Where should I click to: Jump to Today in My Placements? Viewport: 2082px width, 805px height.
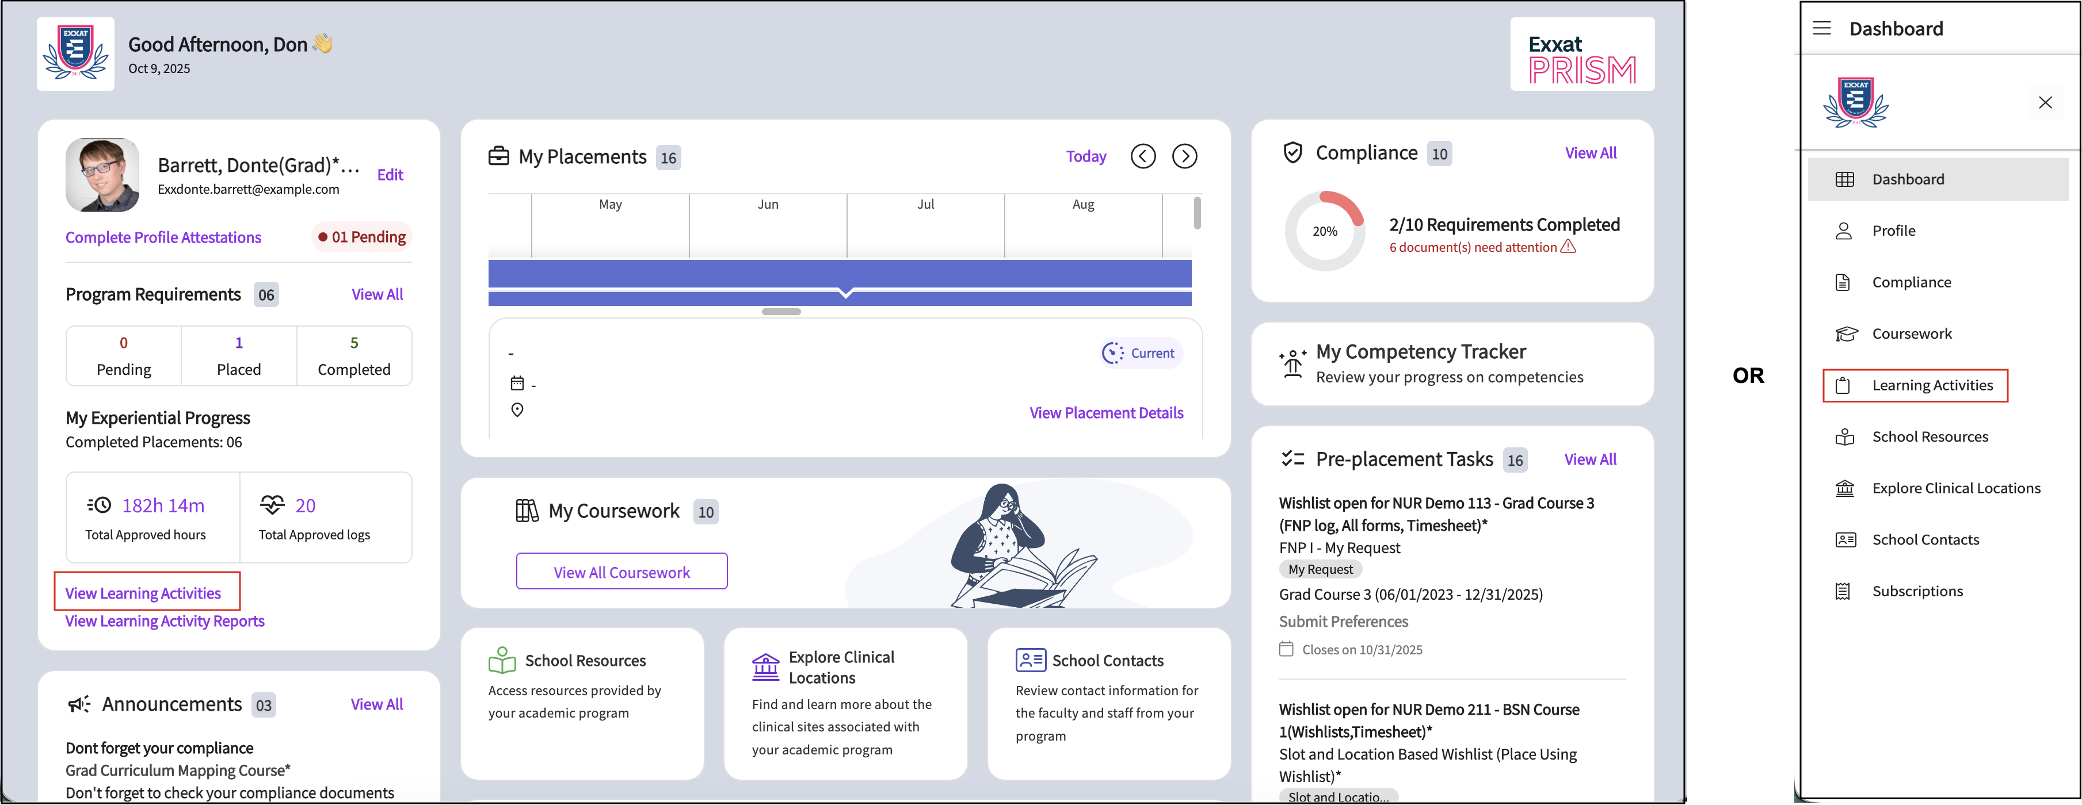[x=1085, y=156]
